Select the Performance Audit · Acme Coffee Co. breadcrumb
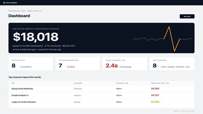The image size is (203, 114). [x=25, y=11]
